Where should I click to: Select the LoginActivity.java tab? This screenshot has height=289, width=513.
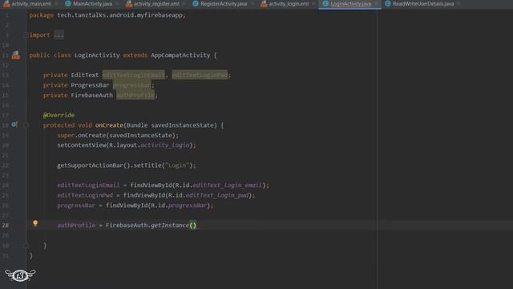(x=351, y=3)
